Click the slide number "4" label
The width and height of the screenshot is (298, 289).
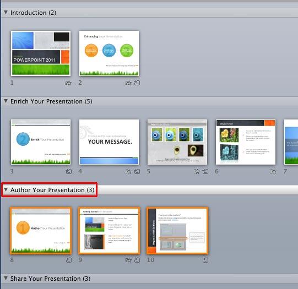80,171
